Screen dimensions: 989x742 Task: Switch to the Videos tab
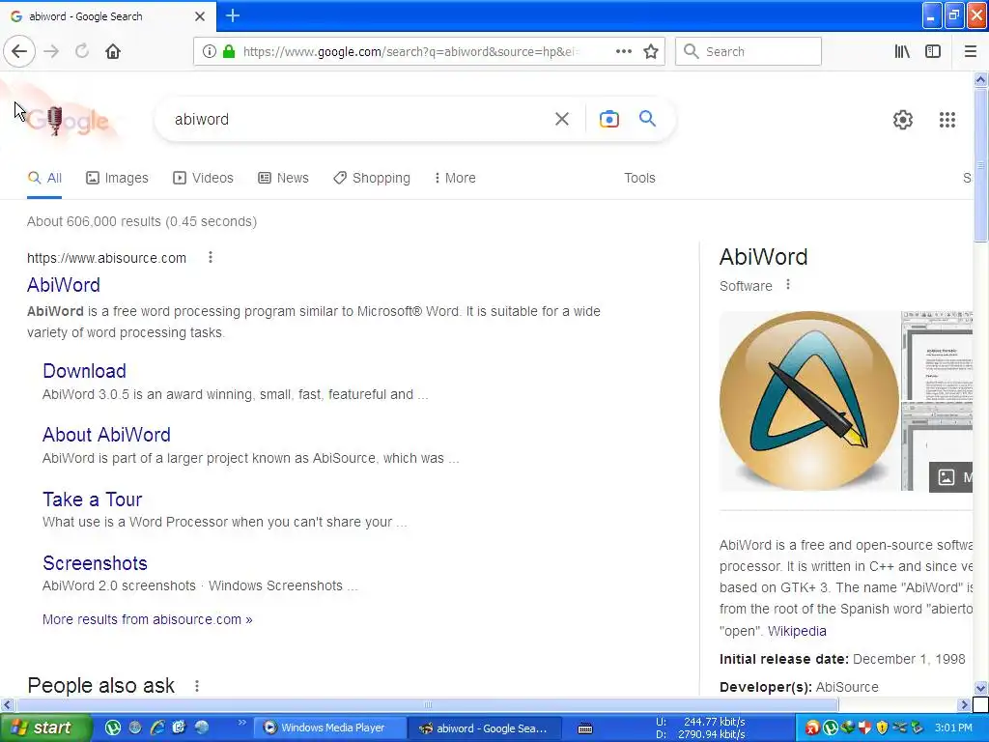[203, 178]
